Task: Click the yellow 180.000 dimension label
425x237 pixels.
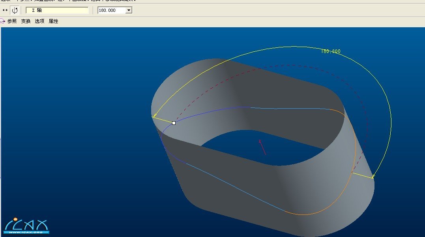Action: coord(330,51)
